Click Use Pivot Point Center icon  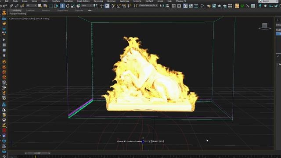pyautogui.click(x=96, y=6)
